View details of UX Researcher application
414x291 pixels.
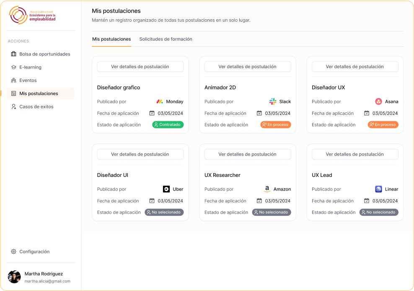[x=247, y=154]
